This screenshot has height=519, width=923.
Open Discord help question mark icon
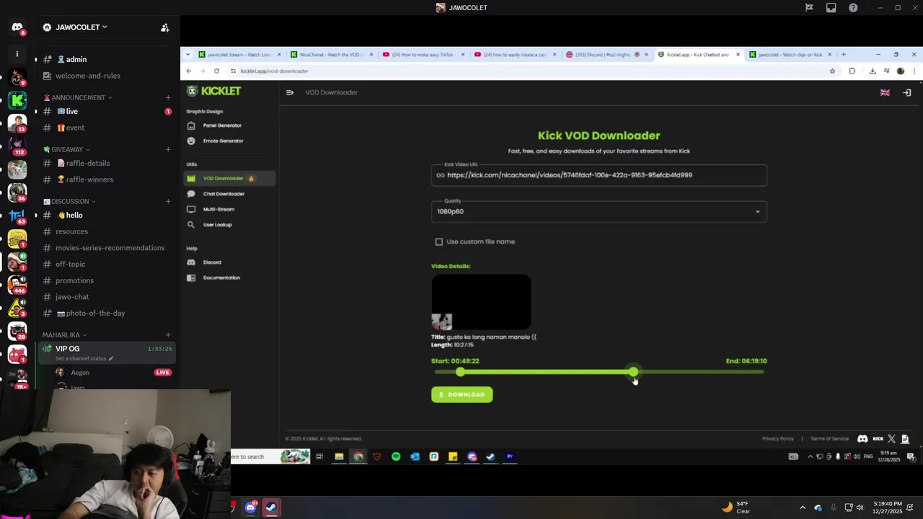pyautogui.click(x=854, y=8)
